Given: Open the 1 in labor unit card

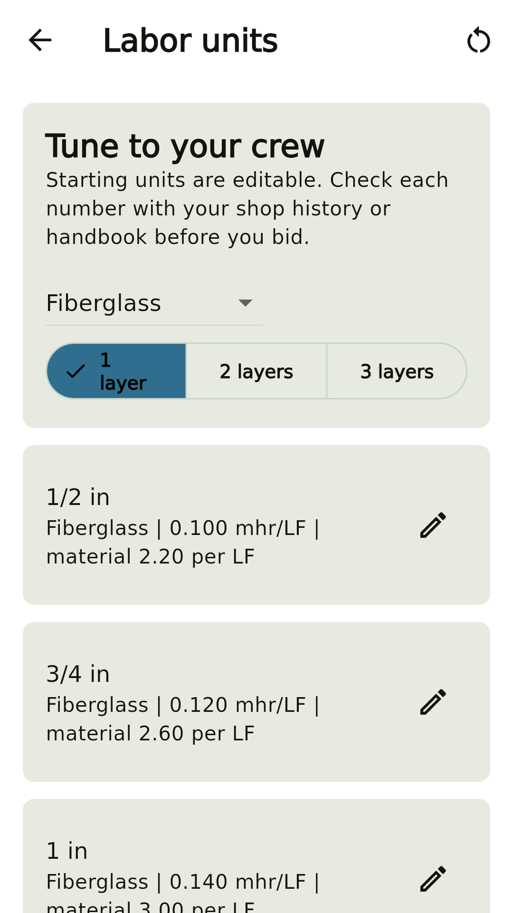Looking at the screenshot, I should (x=256, y=856).
